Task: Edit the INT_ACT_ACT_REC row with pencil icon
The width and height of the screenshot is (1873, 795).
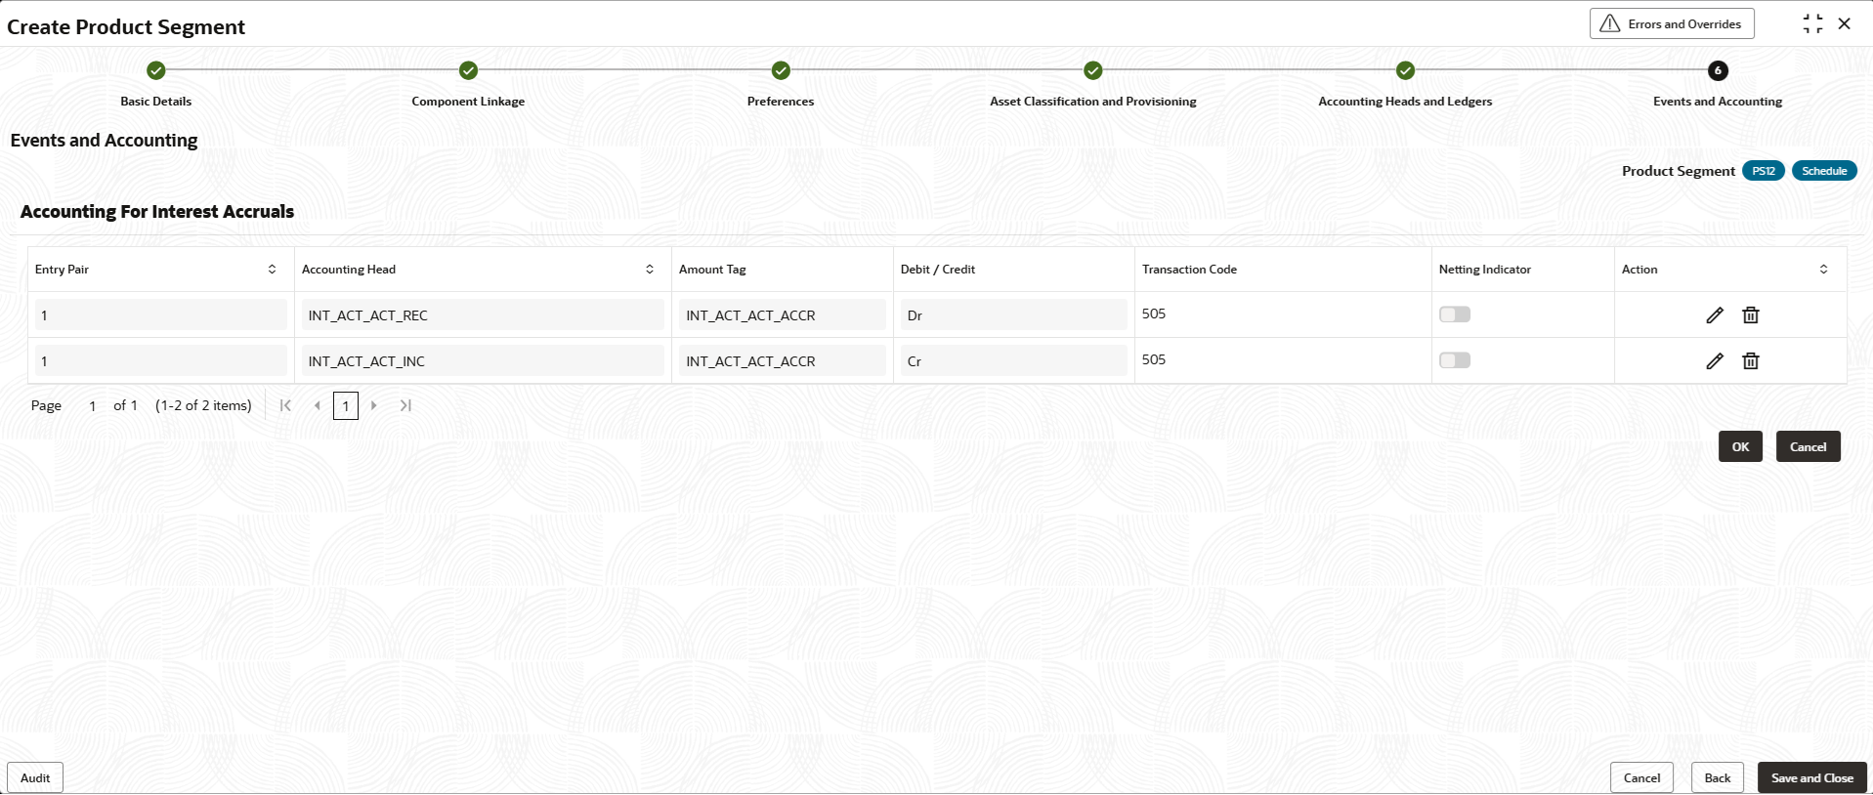Action: (x=1715, y=314)
